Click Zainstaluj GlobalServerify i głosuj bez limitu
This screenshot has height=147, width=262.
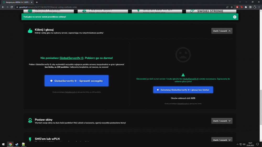pos(183,90)
